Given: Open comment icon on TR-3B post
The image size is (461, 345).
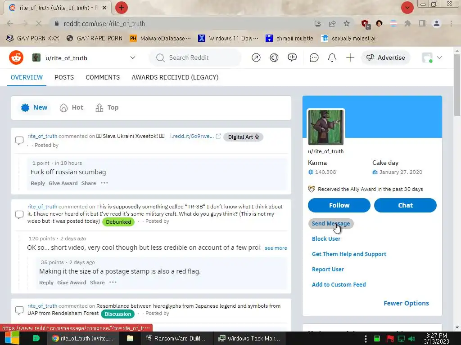Looking at the screenshot, I should 19,214.
